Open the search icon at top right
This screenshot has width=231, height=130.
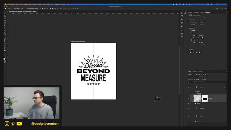(220, 9)
